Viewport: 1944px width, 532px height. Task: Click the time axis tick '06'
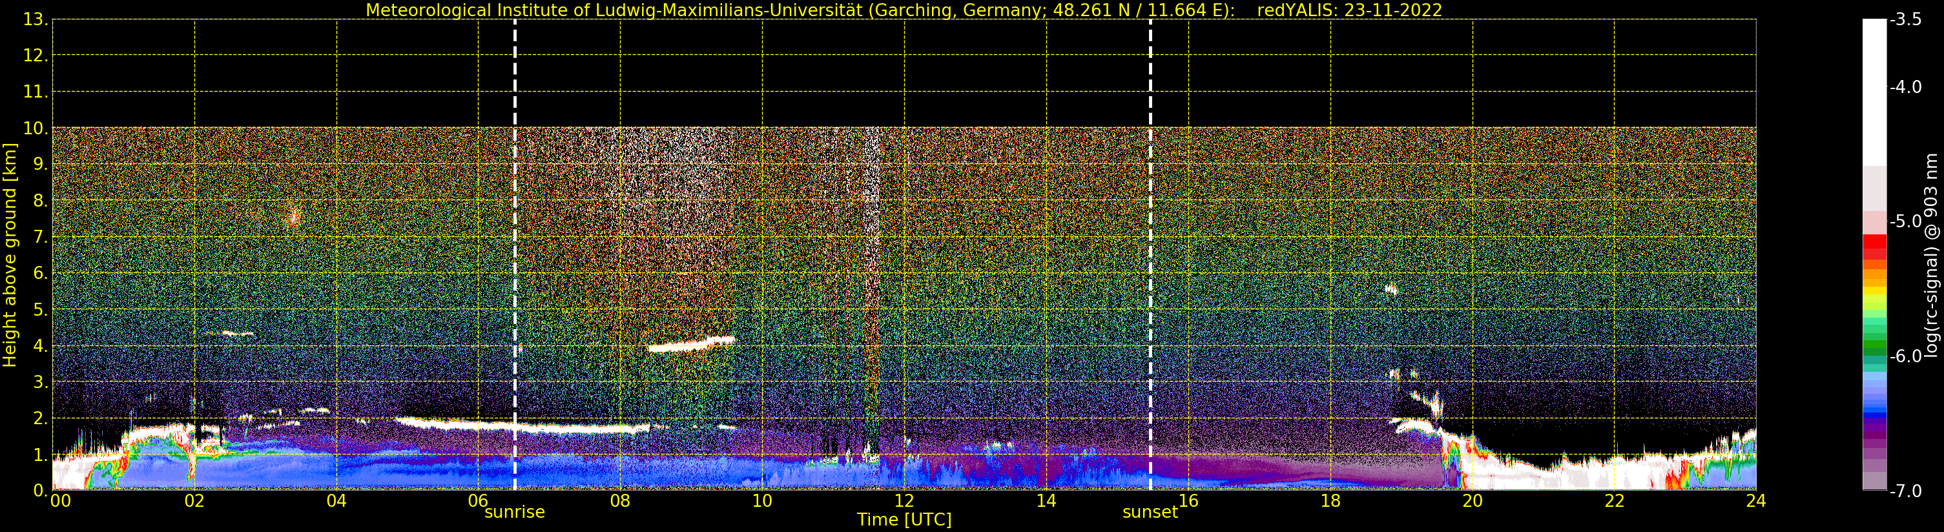tap(479, 501)
